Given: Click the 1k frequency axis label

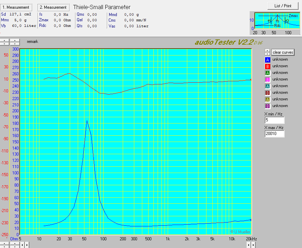Looking at the screenshot, I should tap(167, 239).
